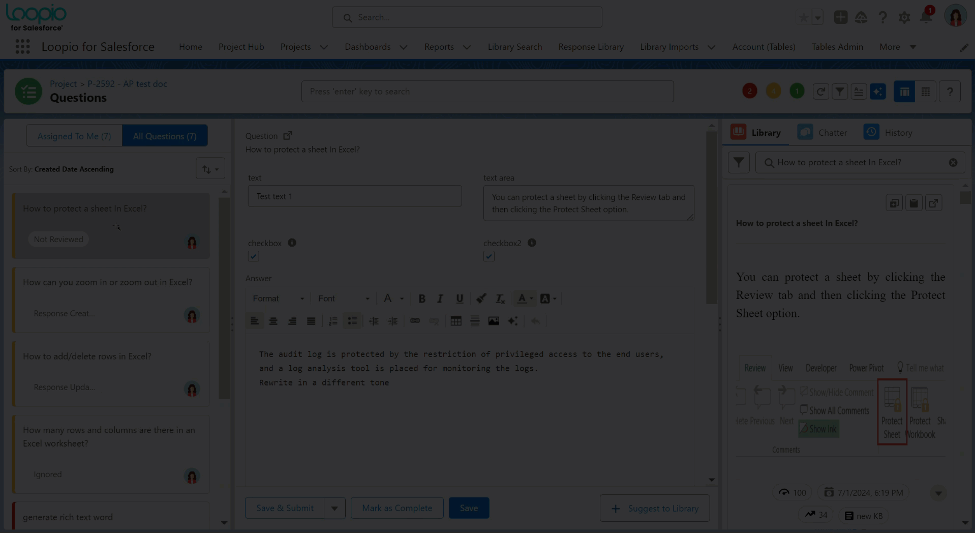The height and width of the screenshot is (533, 975).
Task: Expand the Reports menu chevron
Action: [467, 47]
